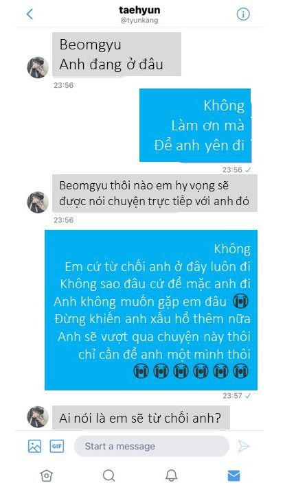
Task: Select the Beomgyu Anh đang ở đâu bubble
Action: (x=117, y=54)
